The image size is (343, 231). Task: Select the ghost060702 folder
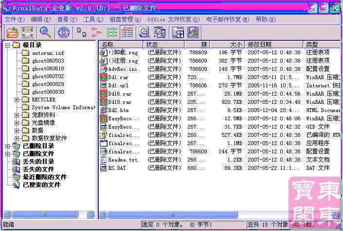48,76
